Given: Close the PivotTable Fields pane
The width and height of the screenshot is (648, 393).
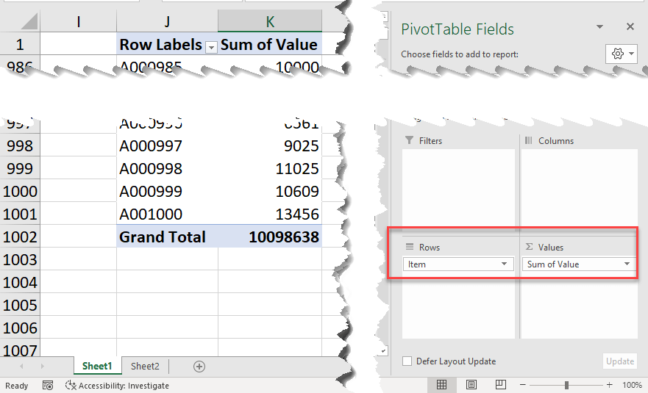Looking at the screenshot, I should pyautogui.click(x=630, y=26).
